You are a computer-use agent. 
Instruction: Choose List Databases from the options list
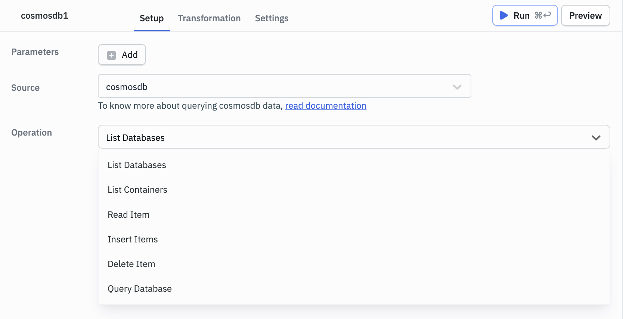(x=137, y=165)
